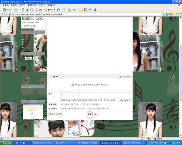Click the 파일찾기 file browse button
Screen dimensions: 182x145
tap(55, 77)
